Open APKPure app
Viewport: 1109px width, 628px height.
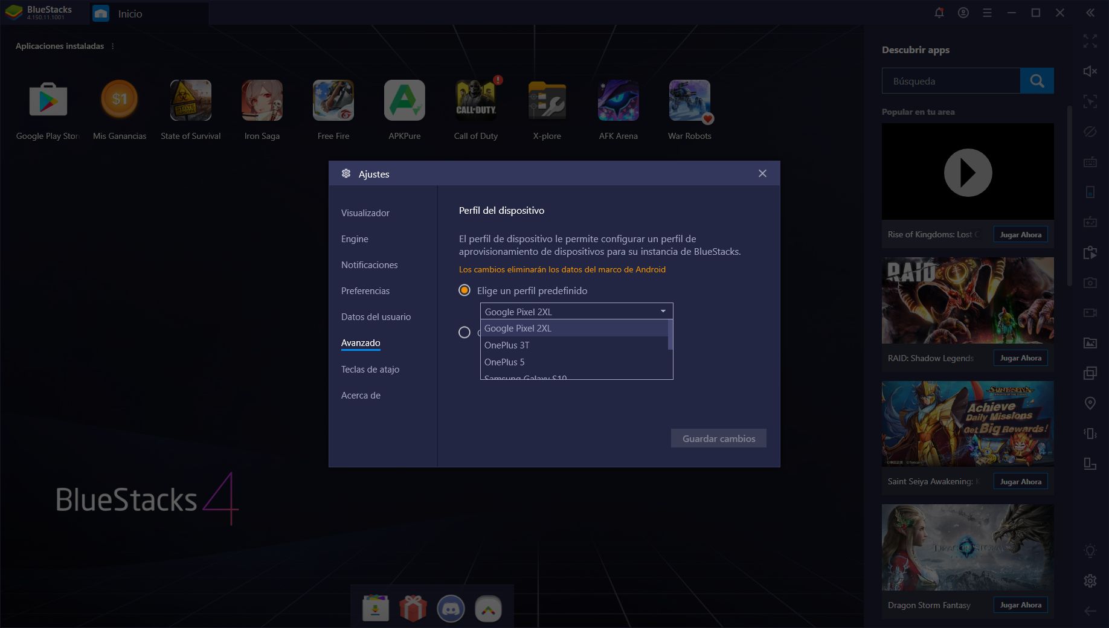[405, 100]
